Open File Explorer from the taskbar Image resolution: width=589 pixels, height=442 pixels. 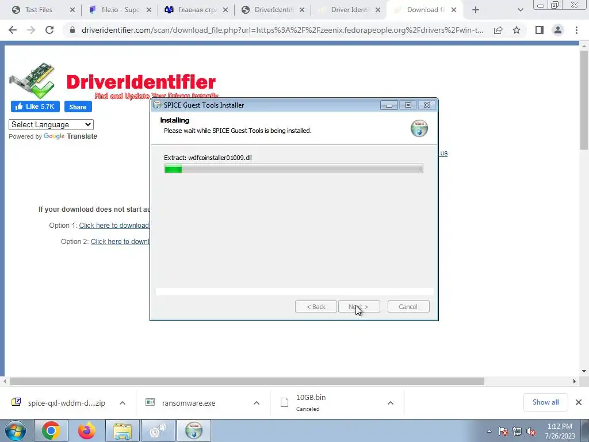(123, 430)
